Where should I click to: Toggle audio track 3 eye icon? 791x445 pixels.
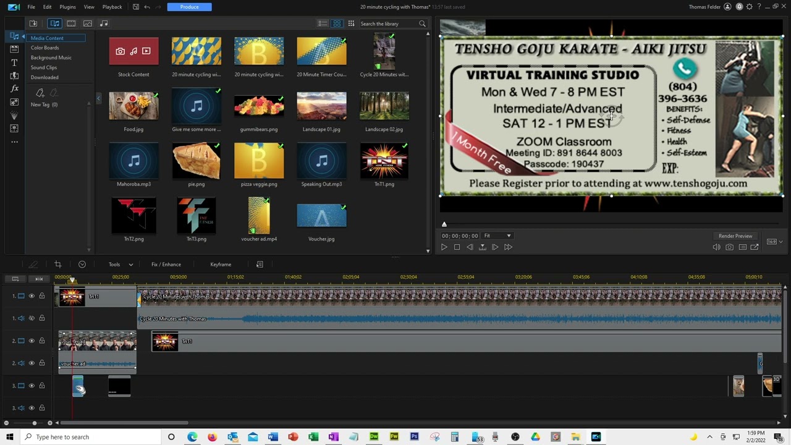click(x=32, y=408)
